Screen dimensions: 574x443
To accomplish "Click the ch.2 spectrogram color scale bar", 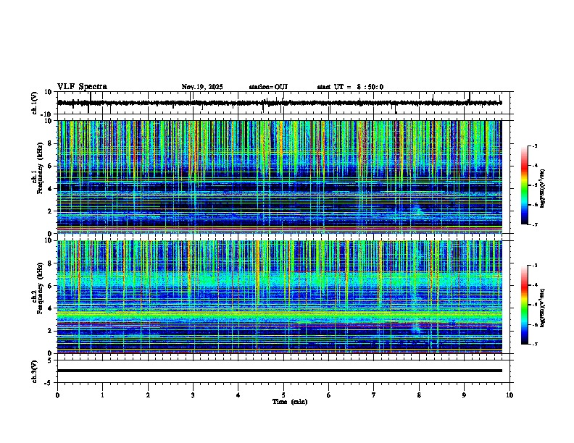I will tap(525, 305).
